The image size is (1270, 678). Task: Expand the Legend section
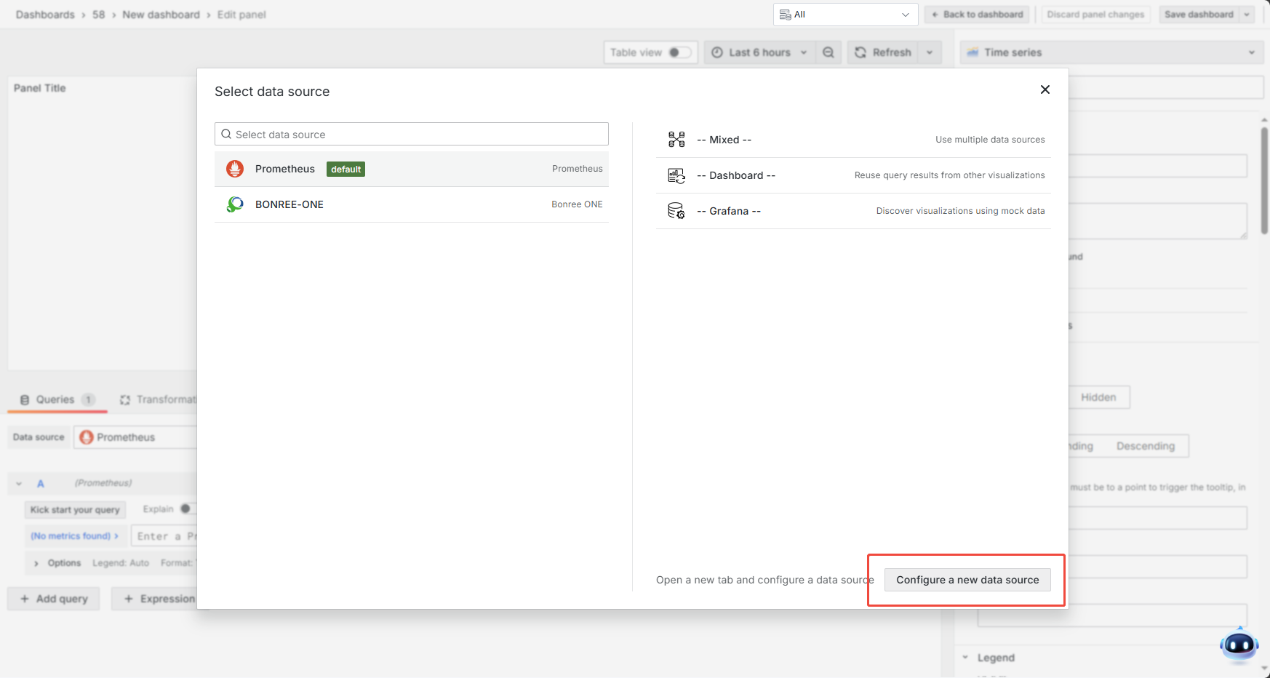[x=995, y=658]
